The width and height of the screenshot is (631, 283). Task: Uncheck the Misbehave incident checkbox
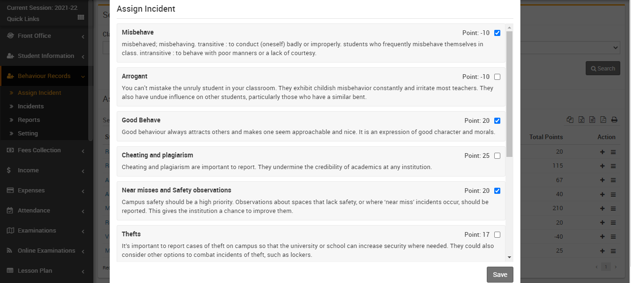point(497,33)
